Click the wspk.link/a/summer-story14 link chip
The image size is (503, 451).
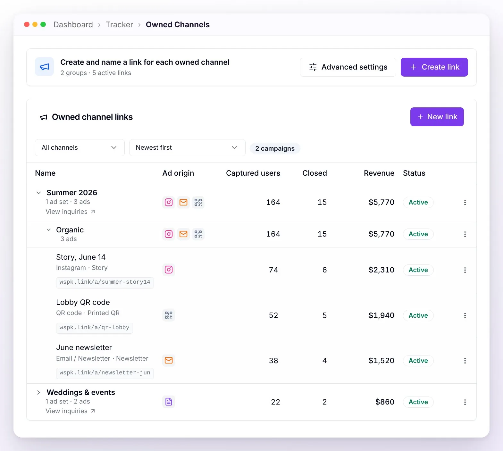(105, 282)
